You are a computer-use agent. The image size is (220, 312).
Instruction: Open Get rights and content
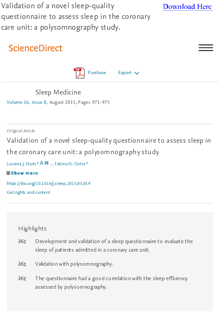point(28,192)
